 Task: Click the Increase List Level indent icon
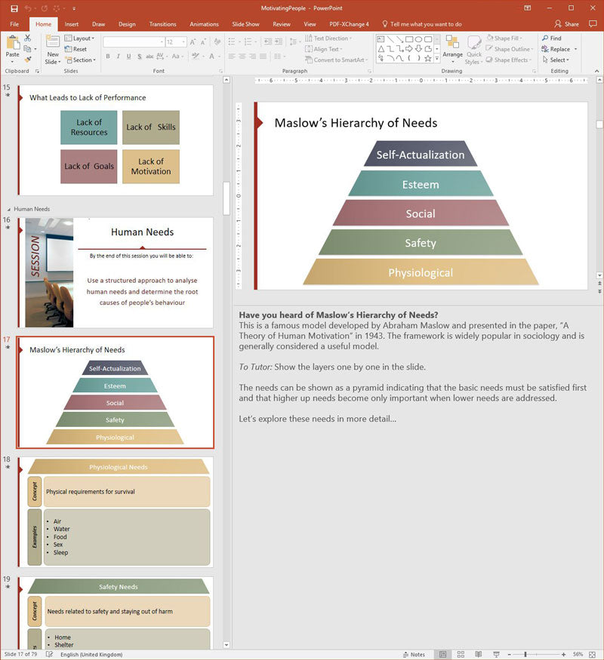[x=279, y=41]
